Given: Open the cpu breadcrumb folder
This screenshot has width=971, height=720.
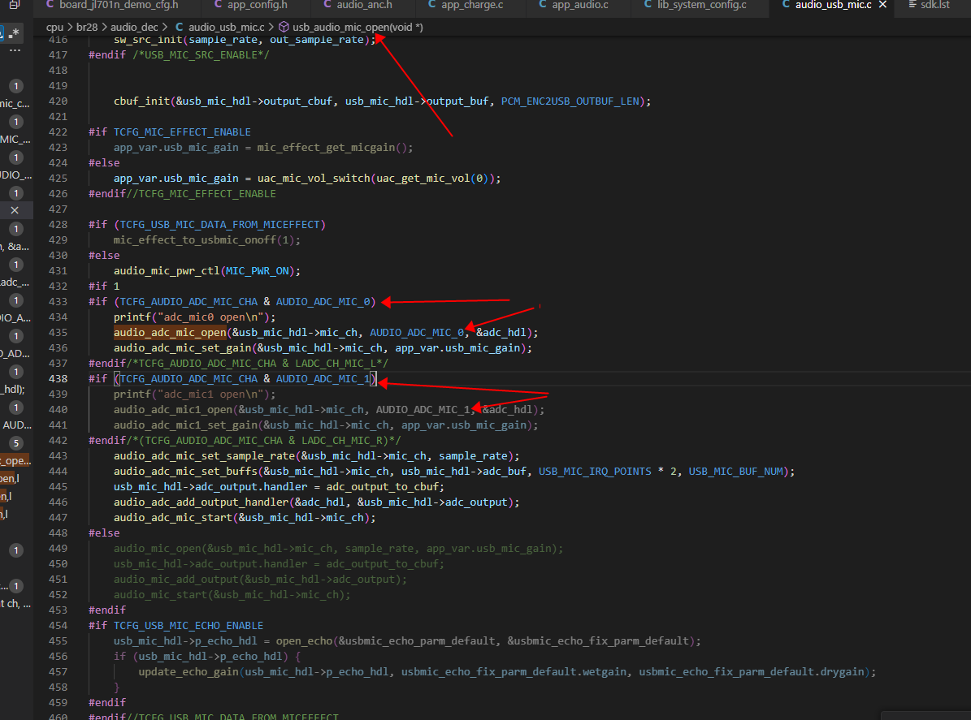Looking at the screenshot, I should pos(54,28).
